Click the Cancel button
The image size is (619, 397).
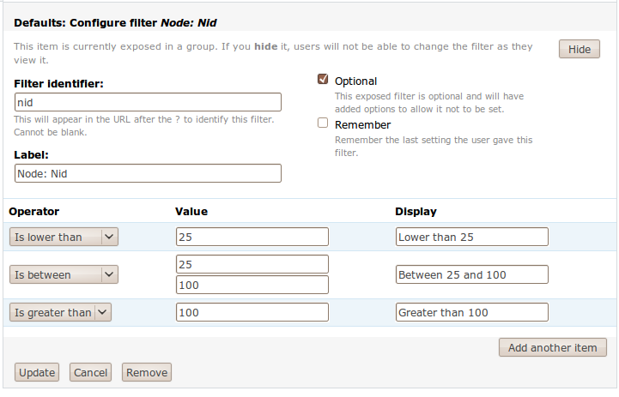(90, 372)
